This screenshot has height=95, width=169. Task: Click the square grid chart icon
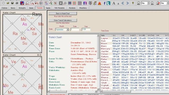click(61, 3)
